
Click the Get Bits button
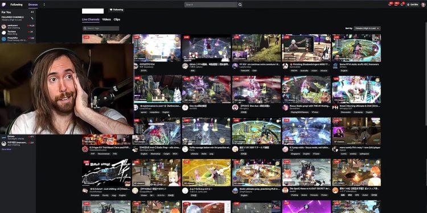413,5
